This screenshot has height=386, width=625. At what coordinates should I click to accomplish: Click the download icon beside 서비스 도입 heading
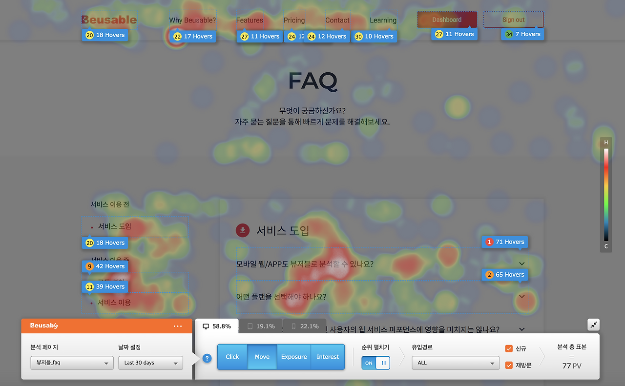[243, 230]
